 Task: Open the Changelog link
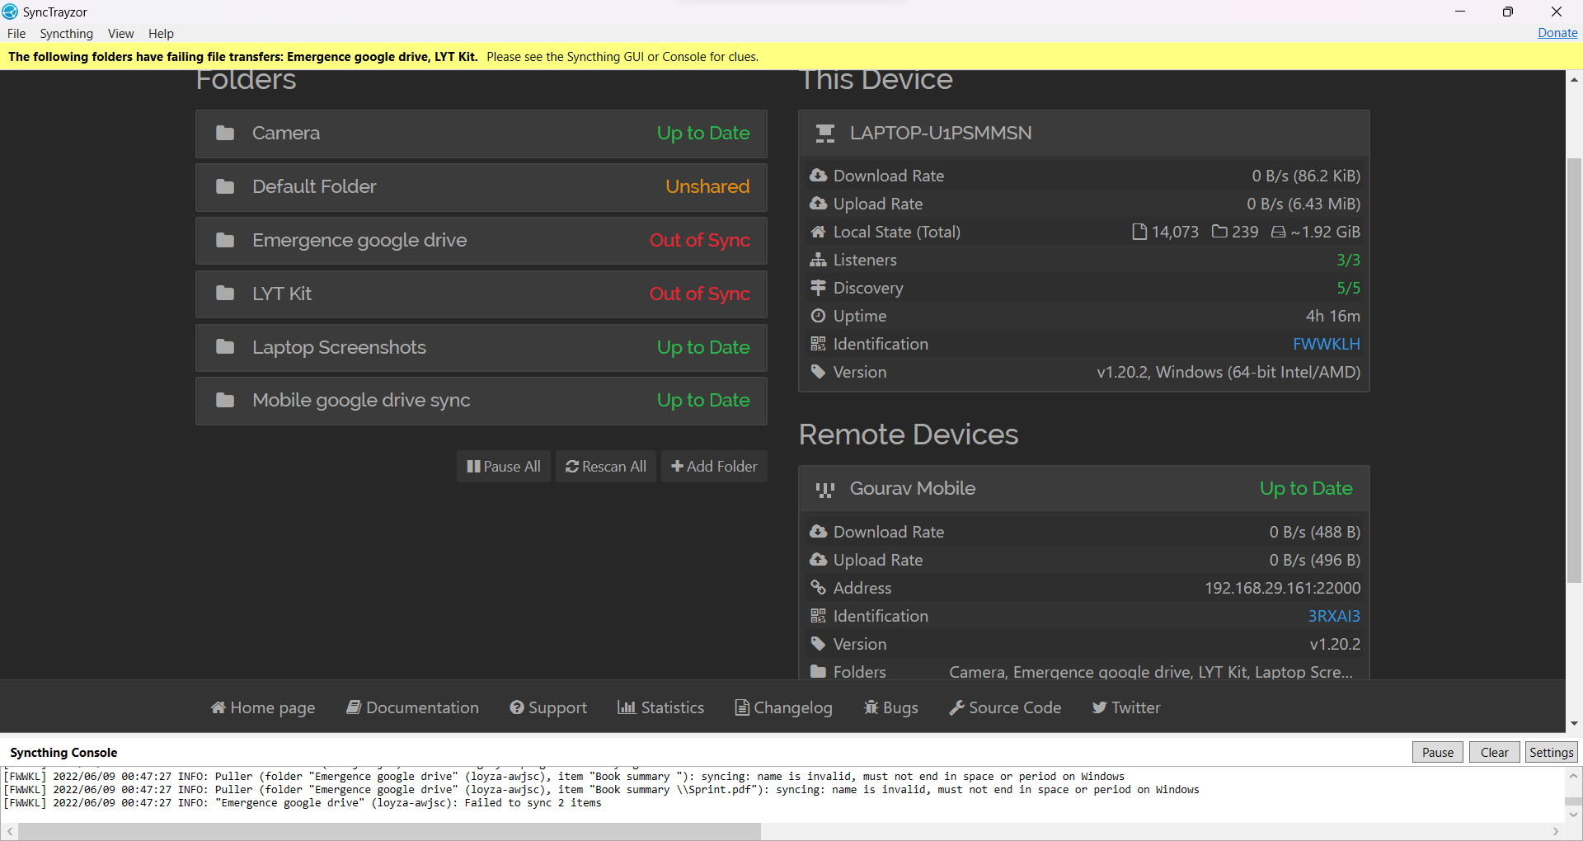coord(783,707)
